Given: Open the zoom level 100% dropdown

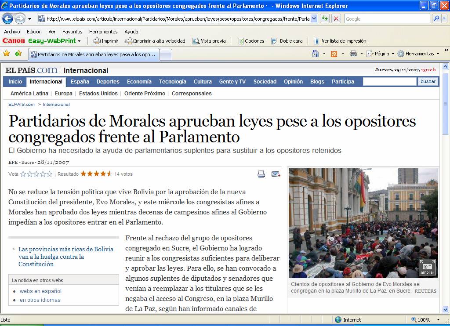Looking at the screenshot, I should point(438,320).
